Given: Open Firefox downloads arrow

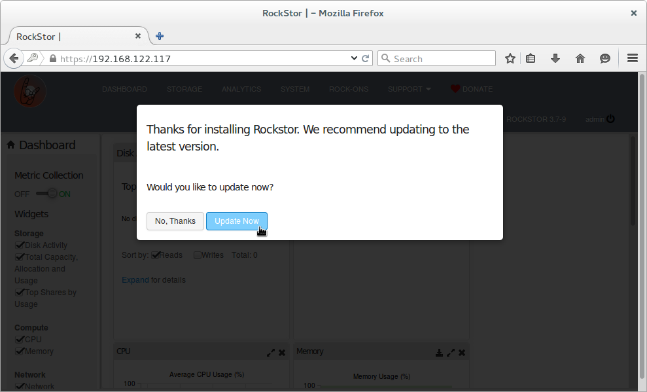Looking at the screenshot, I should [555, 59].
